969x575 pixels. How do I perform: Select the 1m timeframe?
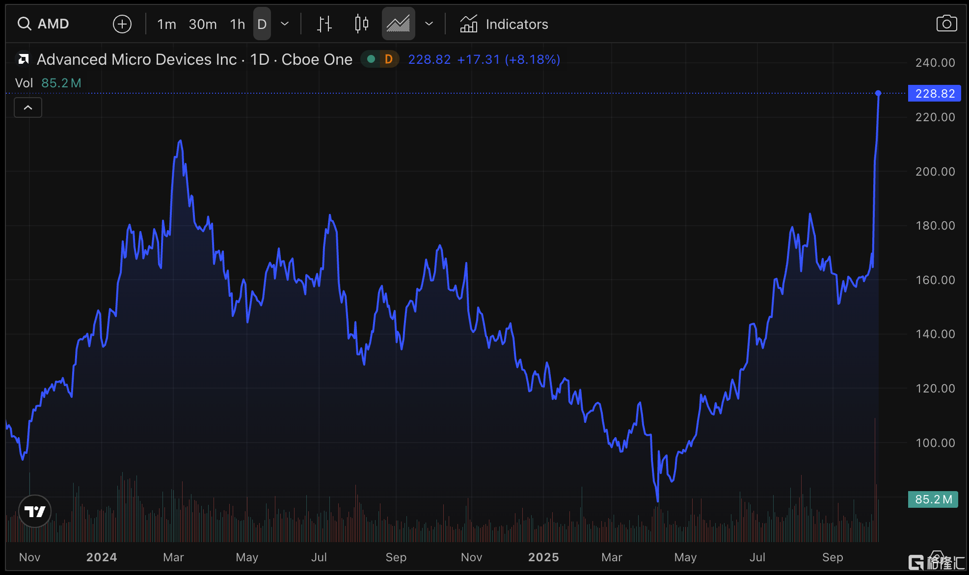(x=166, y=24)
